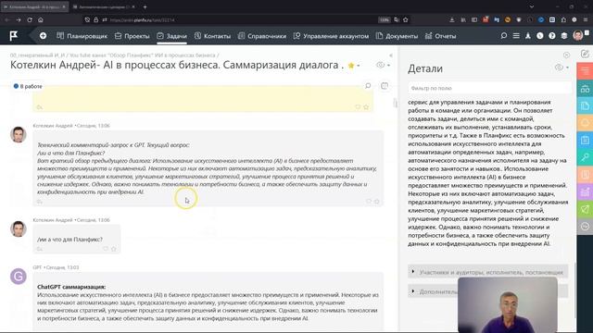
Task: Open the Планировщик menu
Action: click(x=82, y=36)
